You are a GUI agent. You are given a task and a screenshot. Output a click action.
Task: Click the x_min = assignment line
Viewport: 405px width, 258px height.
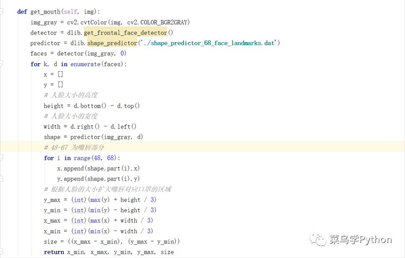click(98, 231)
